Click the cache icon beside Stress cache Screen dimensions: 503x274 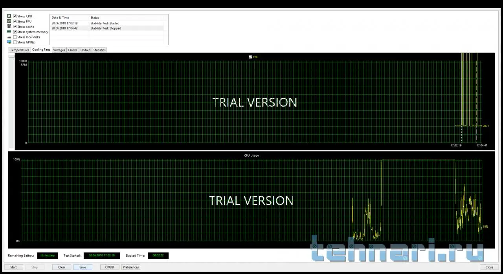point(9,26)
